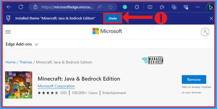Sign in with the account icon
This screenshot has height=109, width=217.
point(205,32)
